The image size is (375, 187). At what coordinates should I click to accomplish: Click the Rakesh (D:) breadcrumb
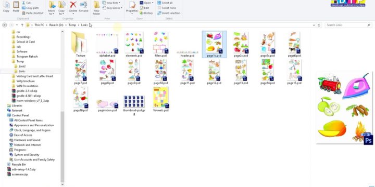[56, 25]
